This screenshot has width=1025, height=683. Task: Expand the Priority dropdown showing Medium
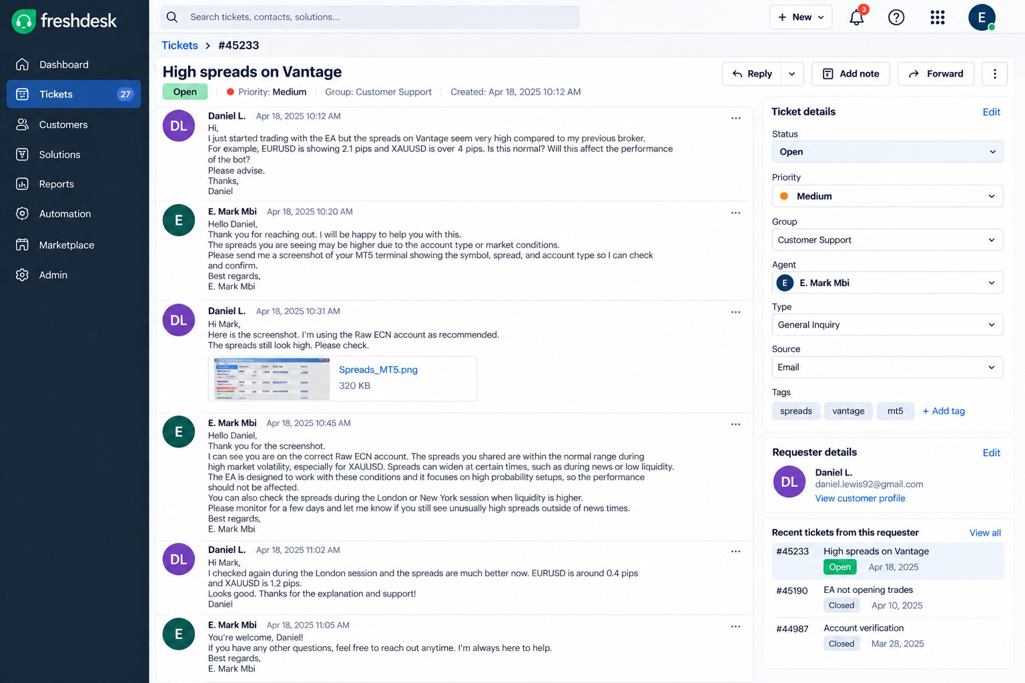888,196
